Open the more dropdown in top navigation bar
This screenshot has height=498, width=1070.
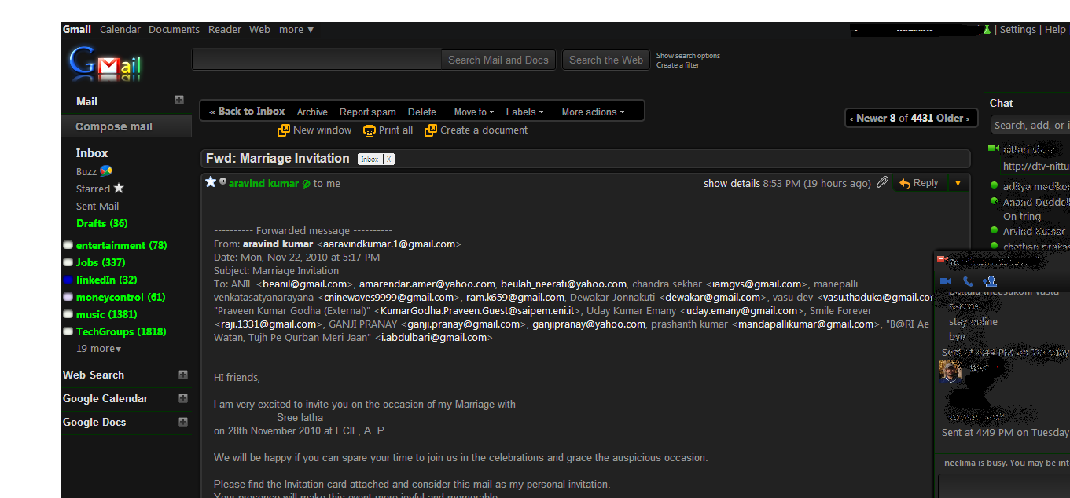point(296,30)
